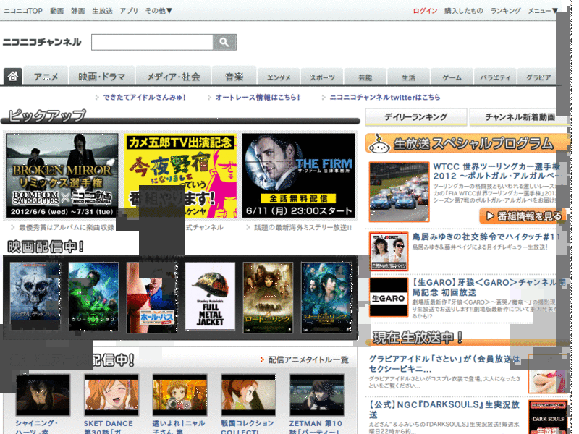Open the シャイニング・ハーツ anime thumbnail
The height and width of the screenshot is (434, 579).
(x=43, y=395)
